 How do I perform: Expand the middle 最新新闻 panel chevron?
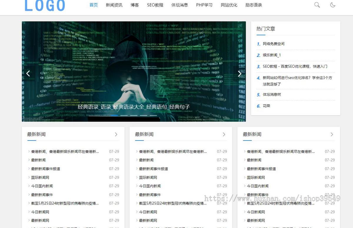(224, 134)
